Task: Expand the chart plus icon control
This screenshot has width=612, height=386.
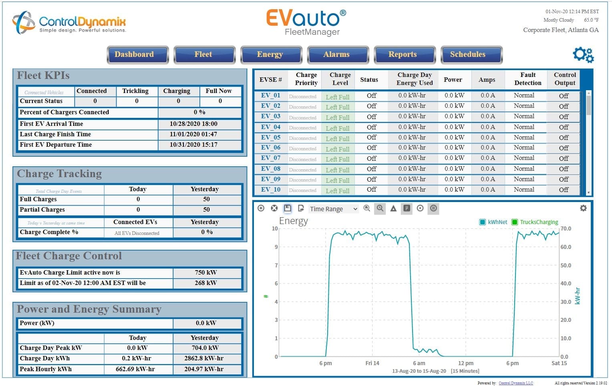Action: coord(261,208)
